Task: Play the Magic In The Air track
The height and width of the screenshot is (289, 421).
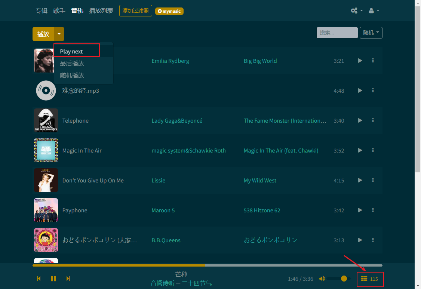Action: [x=360, y=150]
